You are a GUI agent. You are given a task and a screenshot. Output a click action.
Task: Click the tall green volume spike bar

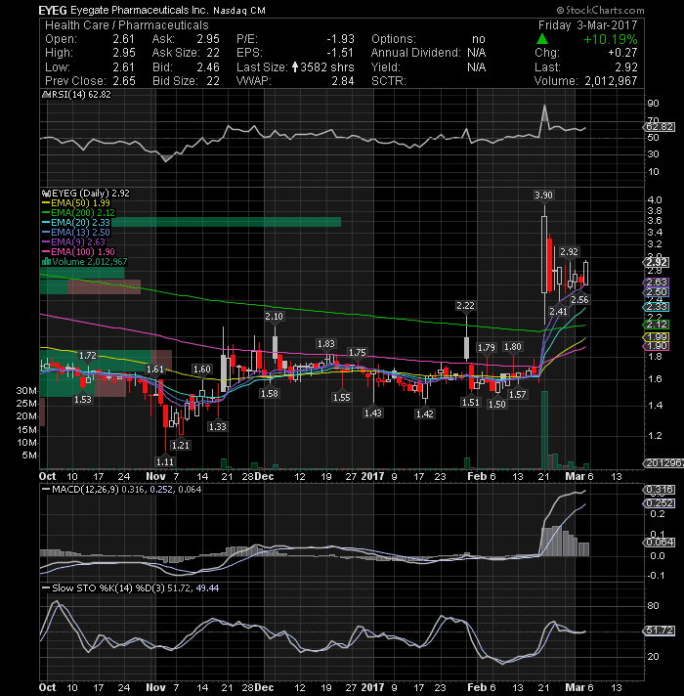point(544,430)
